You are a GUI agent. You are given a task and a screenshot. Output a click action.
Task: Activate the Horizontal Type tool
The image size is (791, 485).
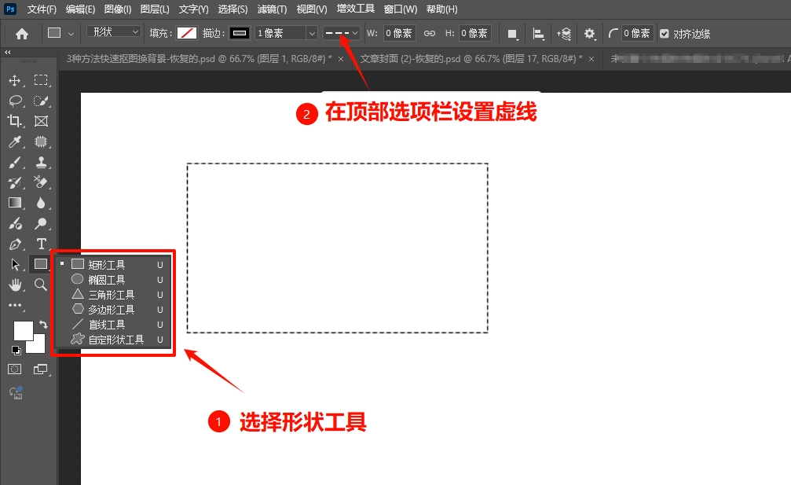41,244
